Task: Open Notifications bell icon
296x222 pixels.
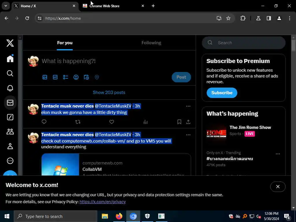Action: point(10,88)
